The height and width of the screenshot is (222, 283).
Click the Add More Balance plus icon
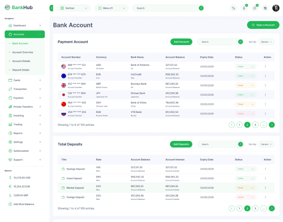click(10, 204)
